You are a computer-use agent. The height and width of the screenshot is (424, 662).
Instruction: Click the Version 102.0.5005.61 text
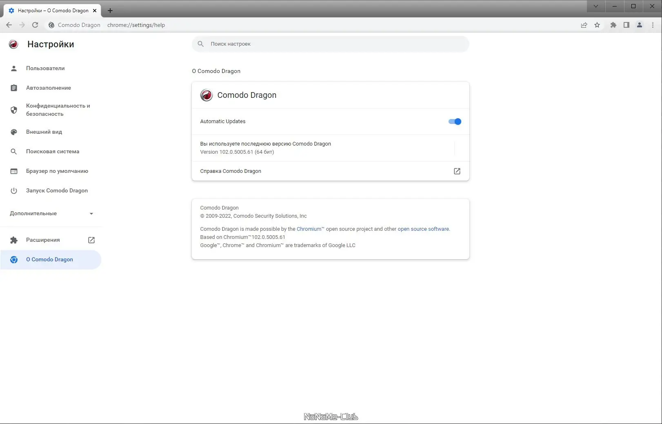coord(237,152)
